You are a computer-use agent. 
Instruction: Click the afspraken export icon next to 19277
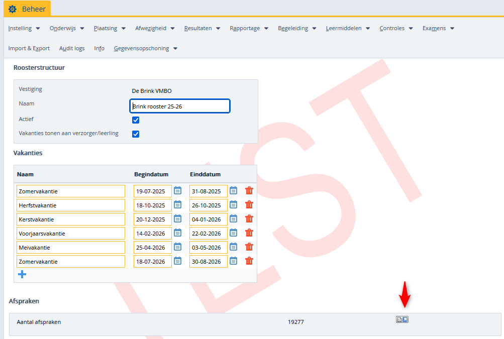[402, 319]
